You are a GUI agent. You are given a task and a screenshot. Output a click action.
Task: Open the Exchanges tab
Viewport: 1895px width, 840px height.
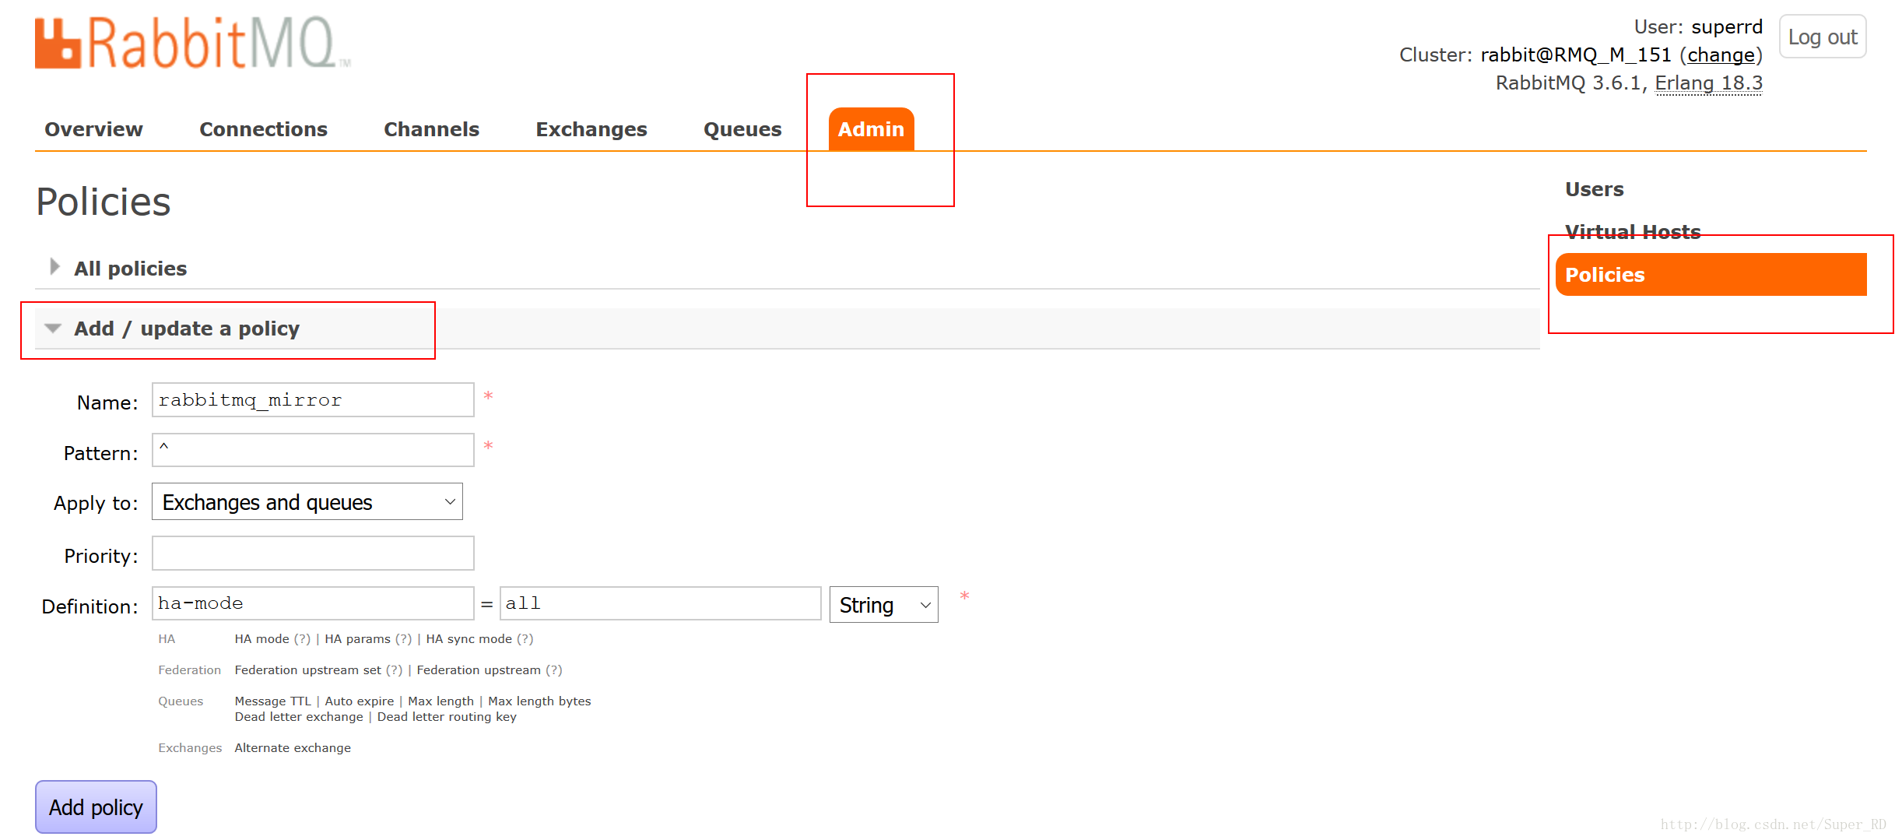[x=591, y=129]
